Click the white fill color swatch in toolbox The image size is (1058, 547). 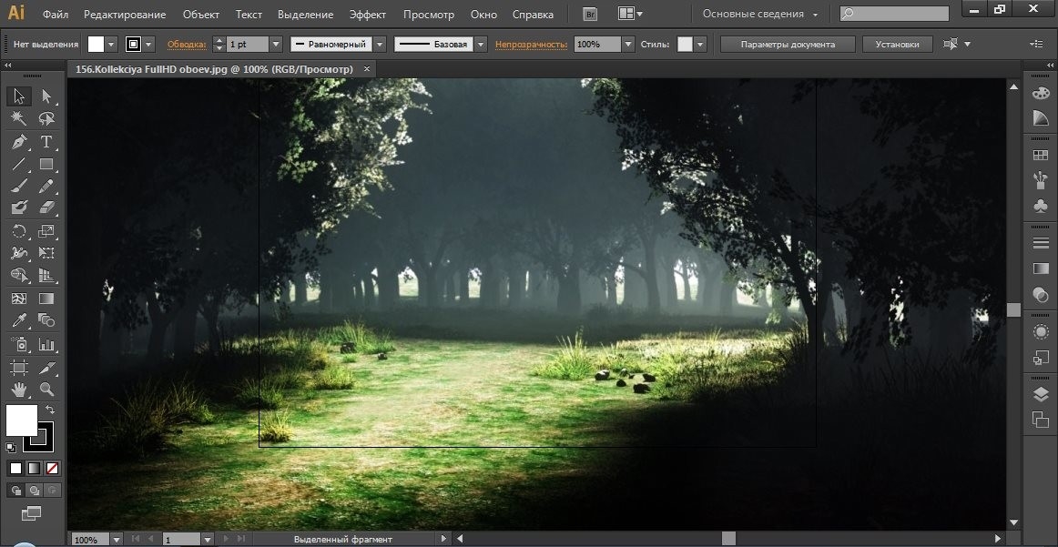tap(22, 420)
